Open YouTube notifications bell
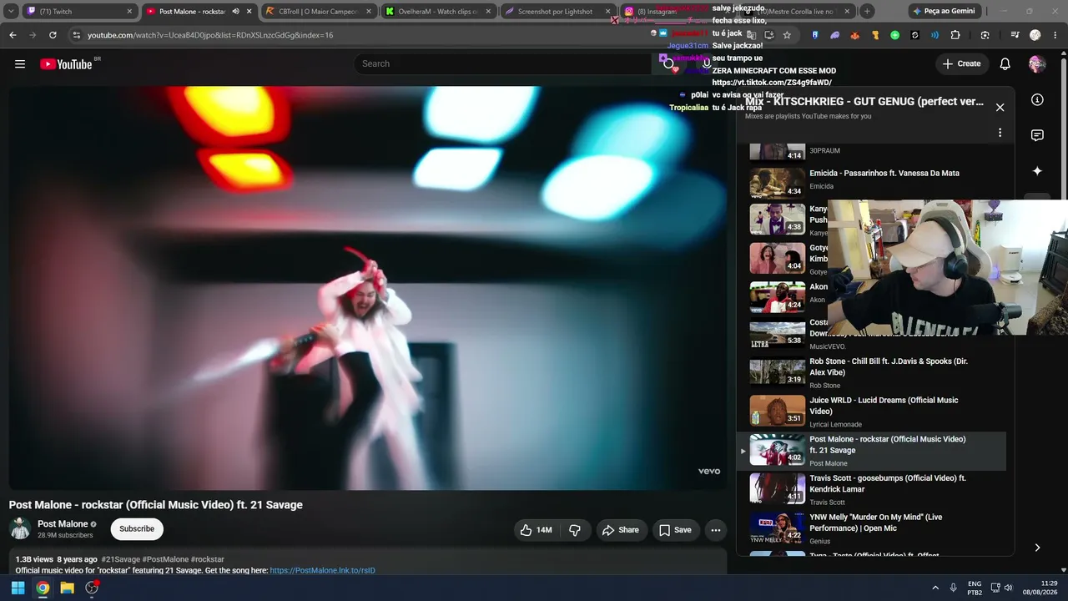Screen dimensions: 1068x601 1005,63
